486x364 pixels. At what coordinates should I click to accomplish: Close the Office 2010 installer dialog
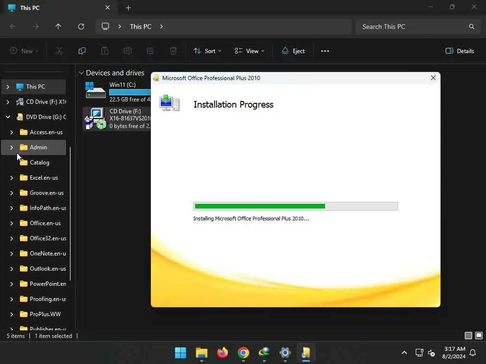click(433, 78)
